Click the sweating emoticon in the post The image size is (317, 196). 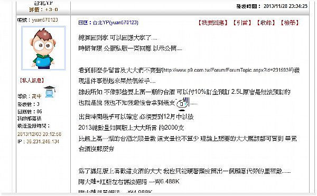point(183,104)
